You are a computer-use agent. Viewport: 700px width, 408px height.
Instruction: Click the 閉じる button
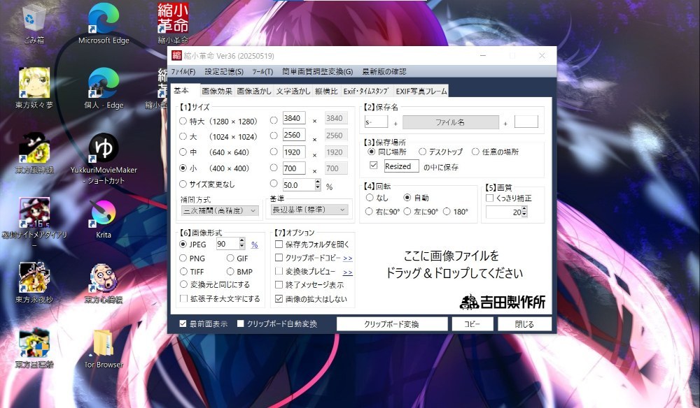pyautogui.click(x=524, y=324)
